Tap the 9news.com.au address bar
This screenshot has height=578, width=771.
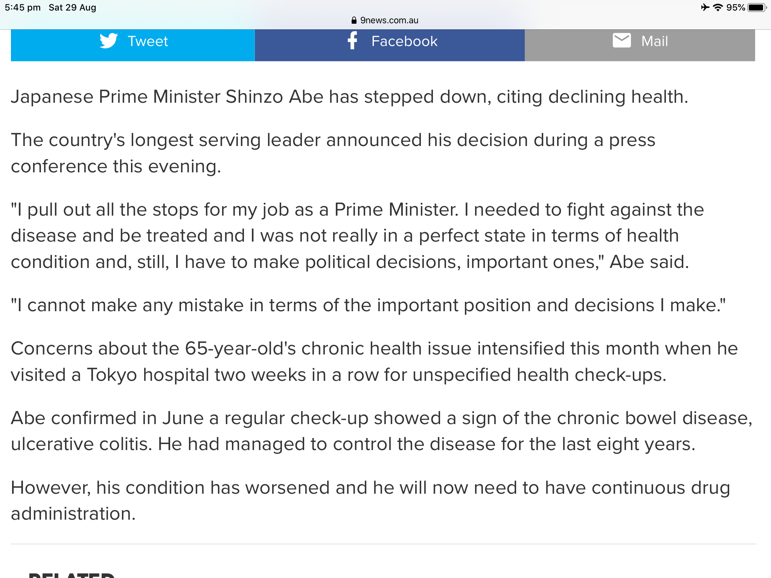385,20
